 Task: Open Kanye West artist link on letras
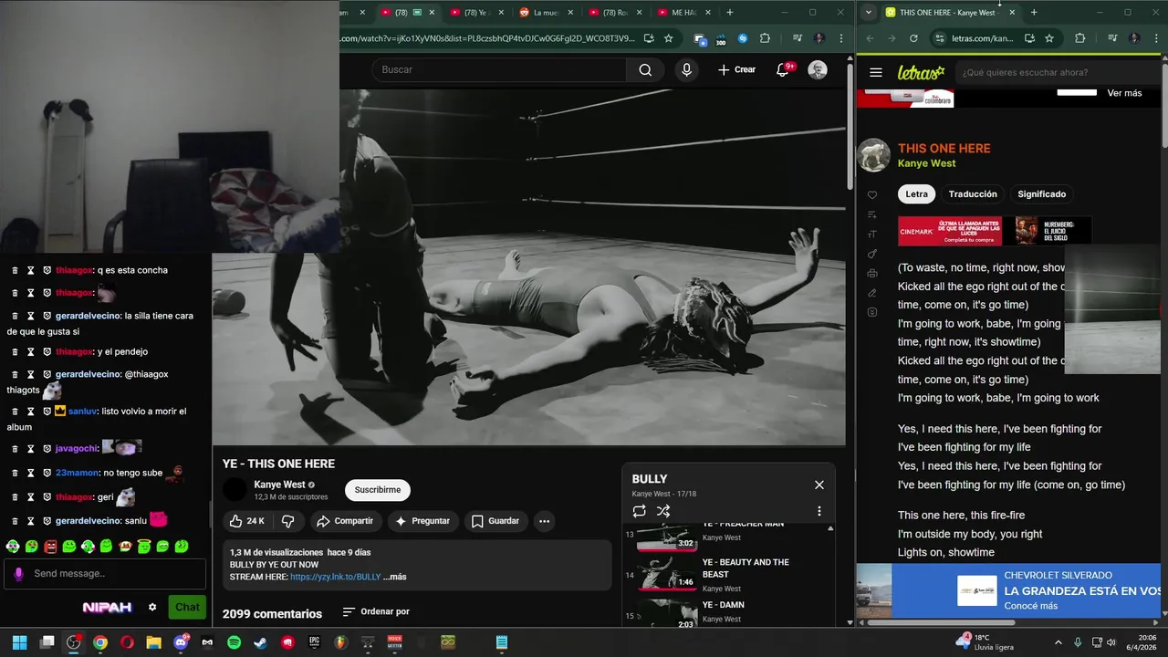926,163
